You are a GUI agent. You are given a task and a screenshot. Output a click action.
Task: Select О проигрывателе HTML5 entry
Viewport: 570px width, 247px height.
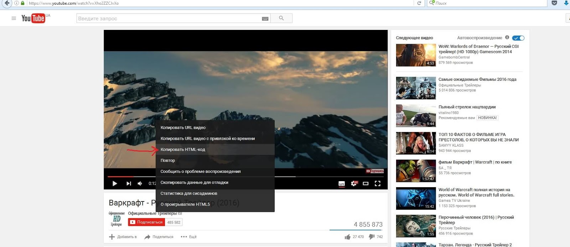(x=215, y=205)
